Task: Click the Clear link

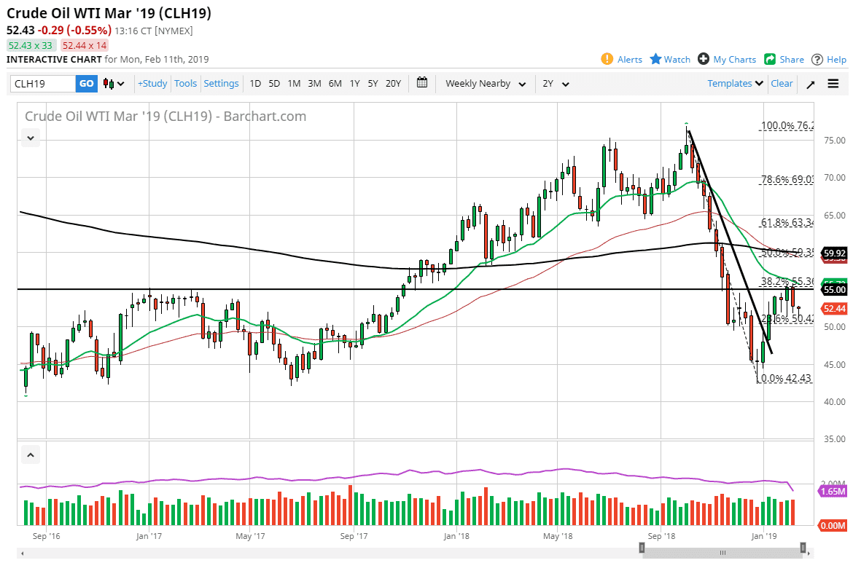Action: [782, 84]
